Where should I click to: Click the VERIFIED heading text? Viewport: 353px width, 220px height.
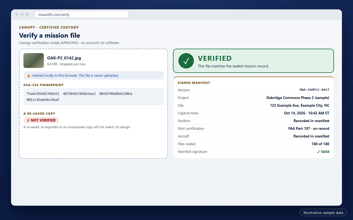215,58
